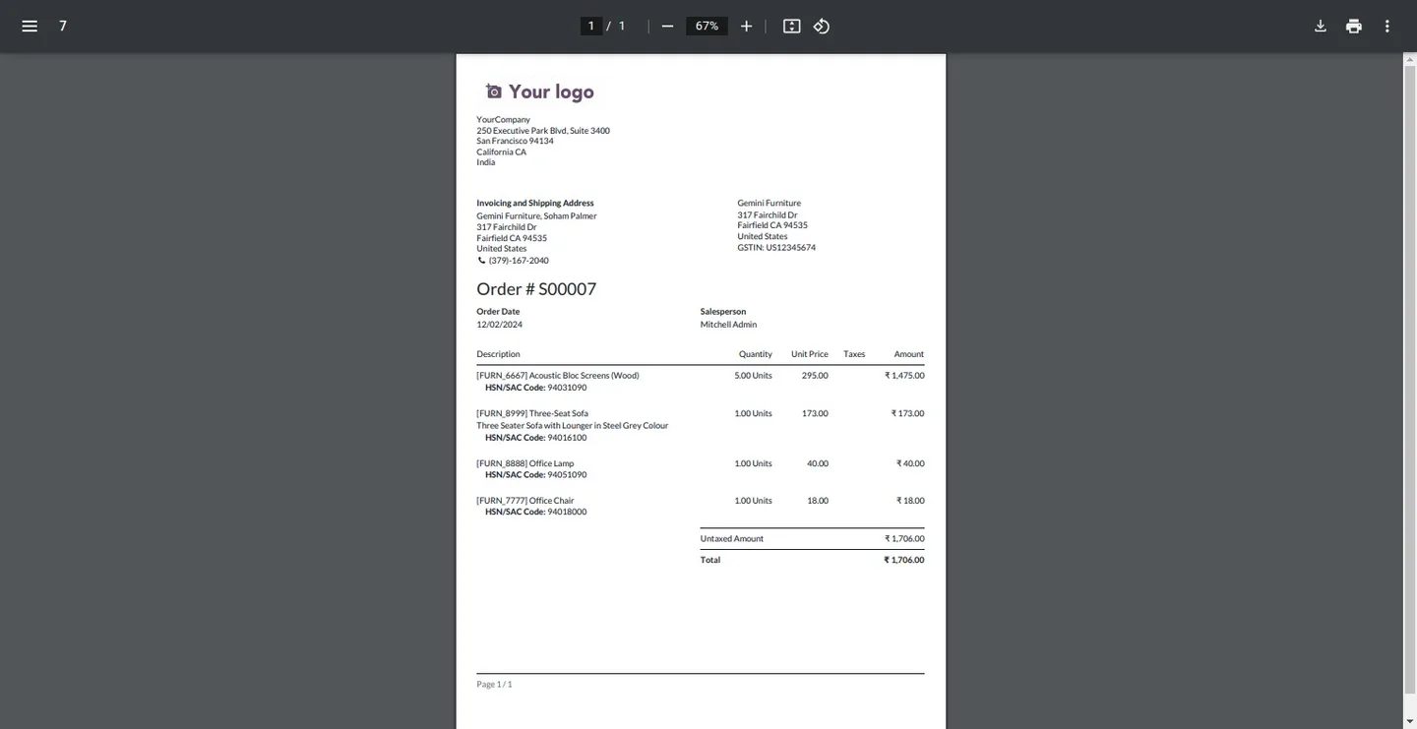Click "[FURN_7777] Office Chair" line
This screenshot has width=1417, height=729.
(525, 501)
